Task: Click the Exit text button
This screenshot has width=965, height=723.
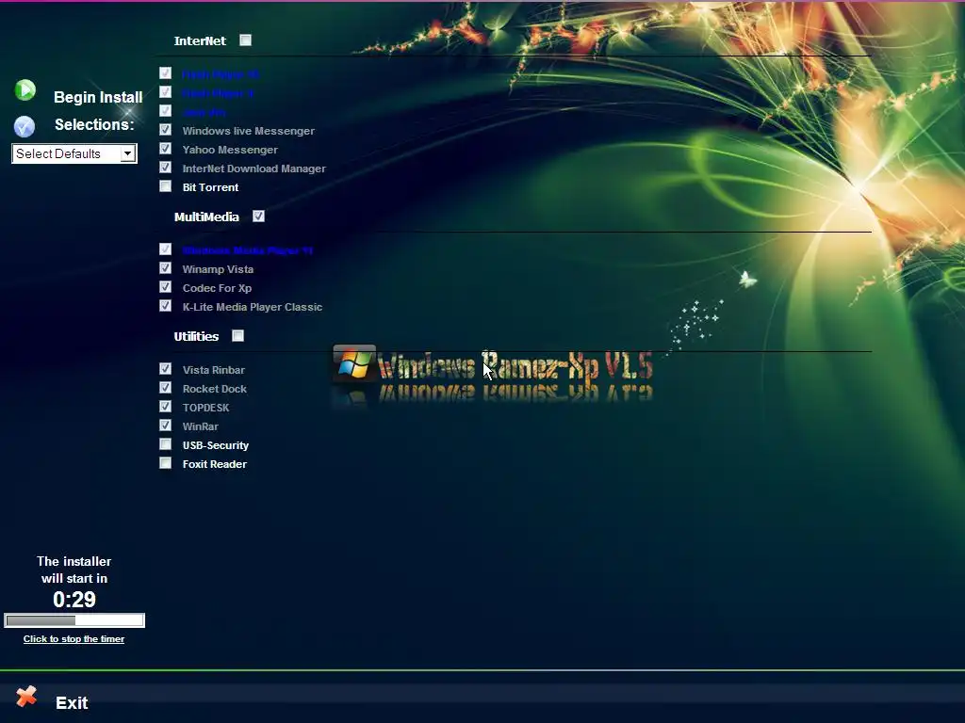Action: [x=72, y=702]
